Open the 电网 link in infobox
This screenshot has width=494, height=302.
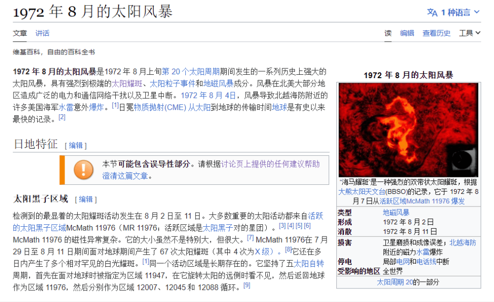[x=403, y=261]
